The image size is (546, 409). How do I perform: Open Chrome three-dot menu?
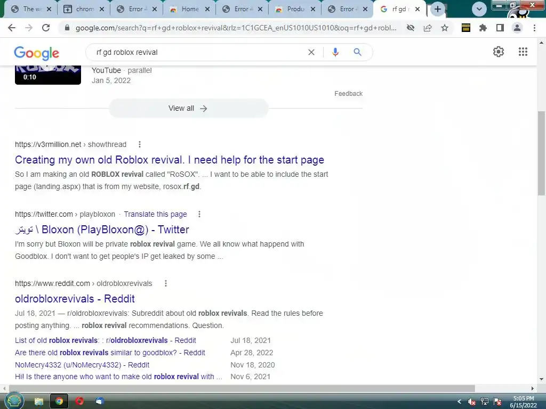pyautogui.click(x=534, y=28)
